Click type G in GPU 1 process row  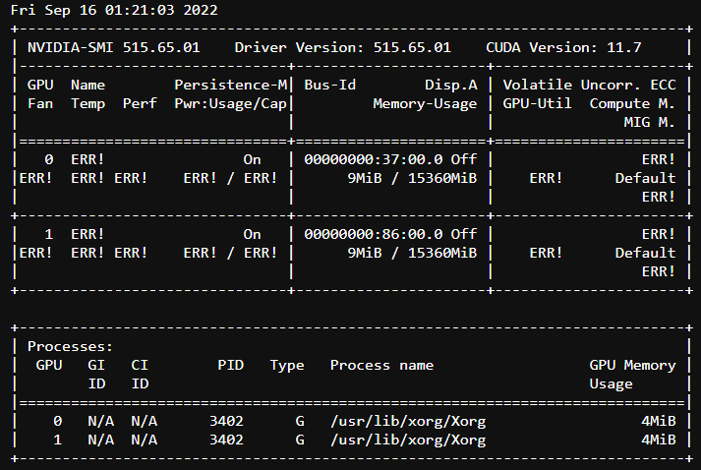point(300,440)
